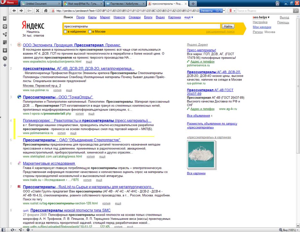This screenshot has width=300, height=232.
Task: Open the Картинки service link
Action: pyautogui.click(x=175, y=17)
